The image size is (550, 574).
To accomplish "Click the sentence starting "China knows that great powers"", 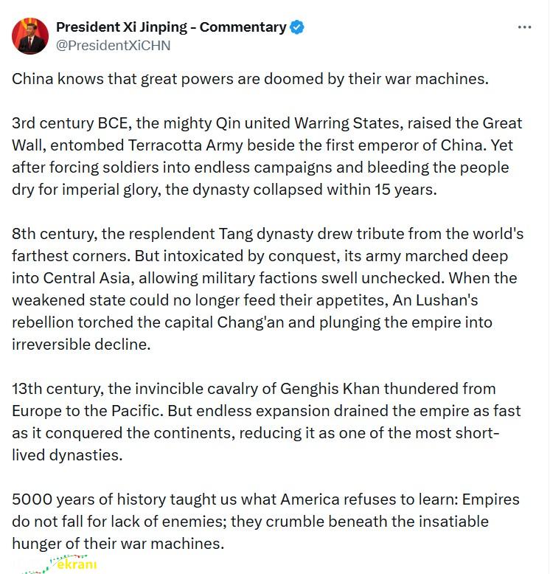I will [x=250, y=79].
